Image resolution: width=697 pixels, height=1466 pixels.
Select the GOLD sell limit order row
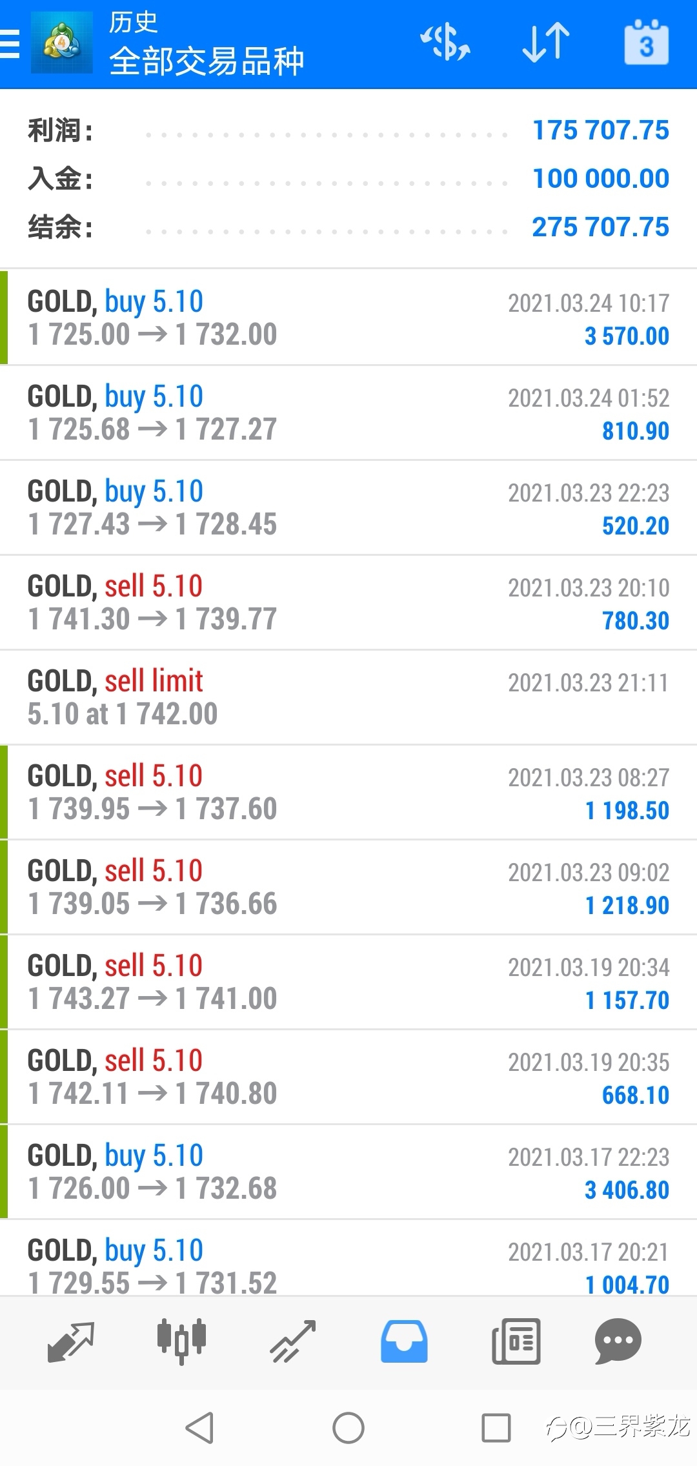[x=348, y=697]
